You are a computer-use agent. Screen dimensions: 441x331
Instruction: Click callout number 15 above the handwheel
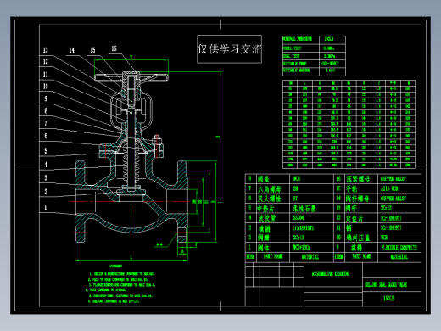point(93,50)
